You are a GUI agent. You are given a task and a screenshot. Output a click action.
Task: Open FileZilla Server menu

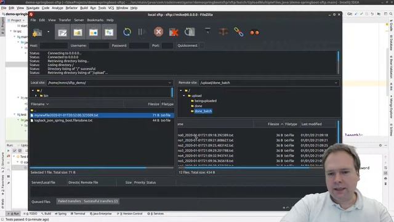coord(79,20)
